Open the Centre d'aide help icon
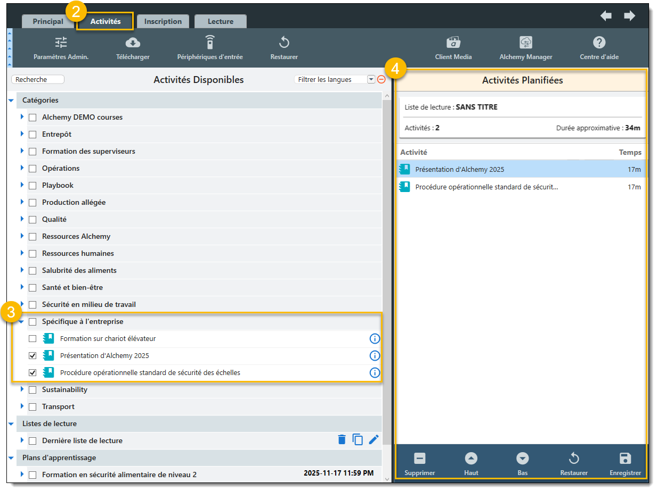This screenshot has height=491, width=657. pyautogui.click(x=599, y=43)
